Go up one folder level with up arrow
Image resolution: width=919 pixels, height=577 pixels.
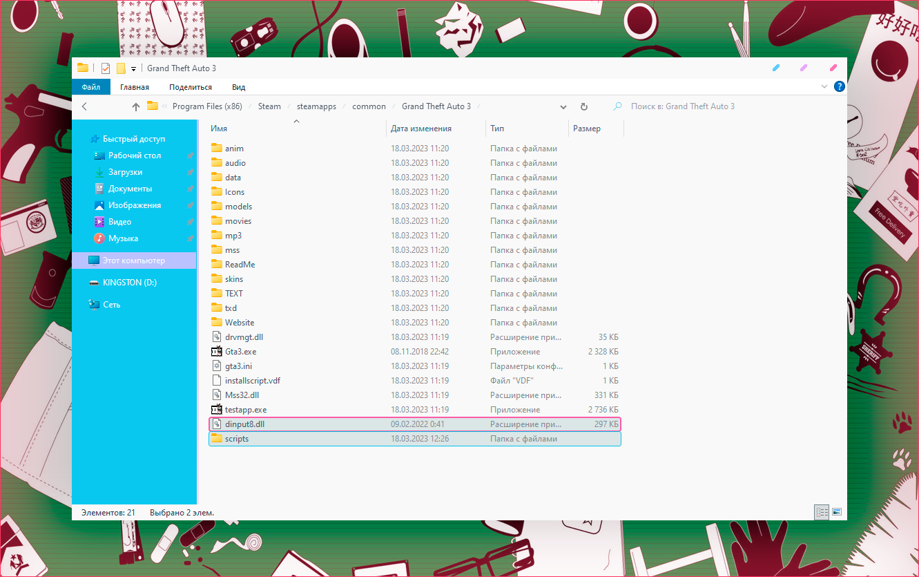[135, 106]
